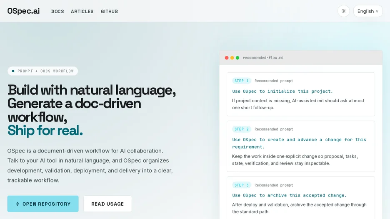
Task: Click the green dot in recommended-flow.md window
Action: pos(237,58)
